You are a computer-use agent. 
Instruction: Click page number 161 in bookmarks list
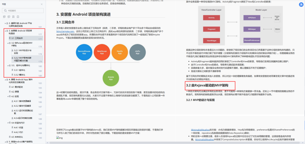(40, 27)
